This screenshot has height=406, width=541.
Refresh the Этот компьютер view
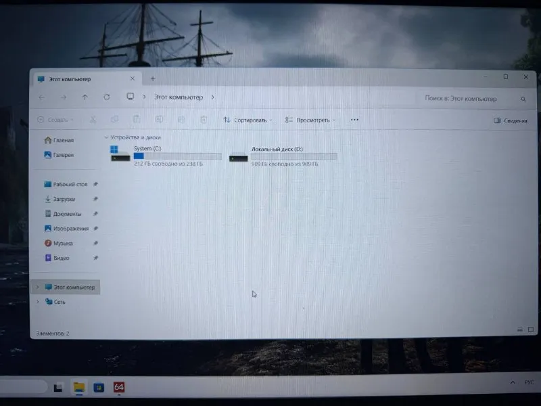point(107,97)
